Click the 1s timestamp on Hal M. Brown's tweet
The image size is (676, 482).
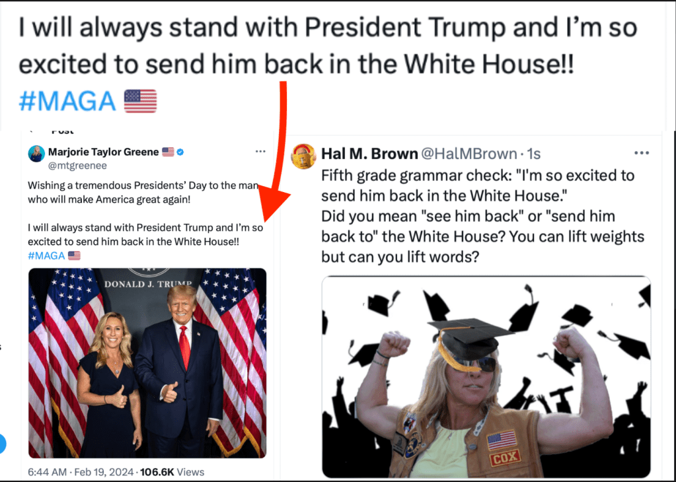pos(534,154)
